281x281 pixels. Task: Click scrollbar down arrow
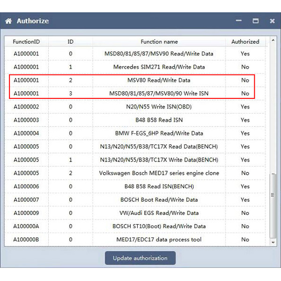273,242
